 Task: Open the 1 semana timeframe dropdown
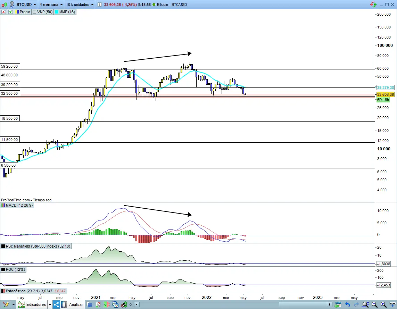(51, 5)
